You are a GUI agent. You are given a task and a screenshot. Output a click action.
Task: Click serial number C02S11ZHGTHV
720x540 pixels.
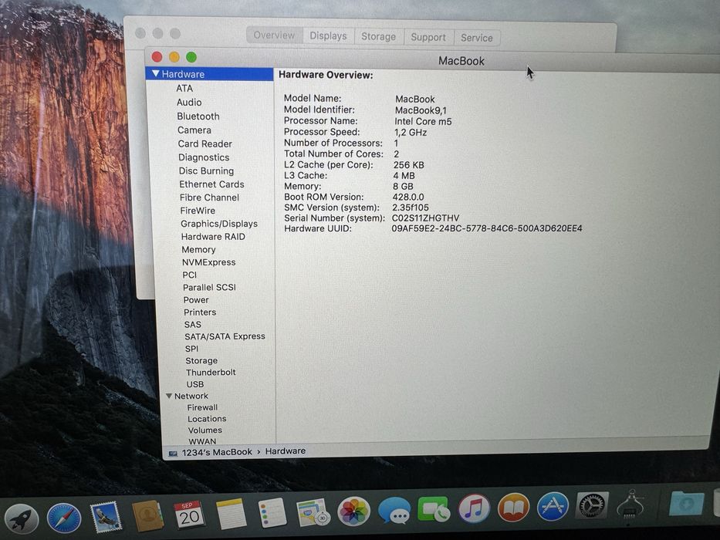[x=425, y=218]
